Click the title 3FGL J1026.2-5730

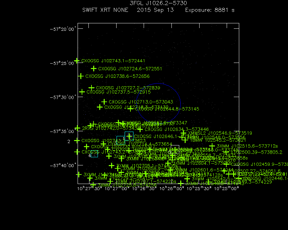pyautogui.click(x=158, y=3)
